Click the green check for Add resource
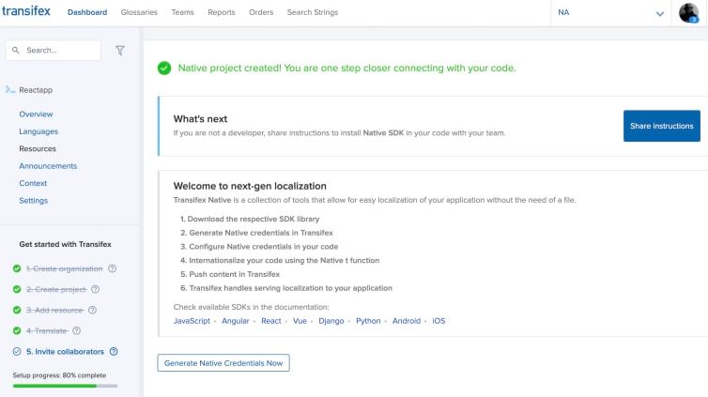The width and height of the screenshot is (708, 397). coord(17,310)
